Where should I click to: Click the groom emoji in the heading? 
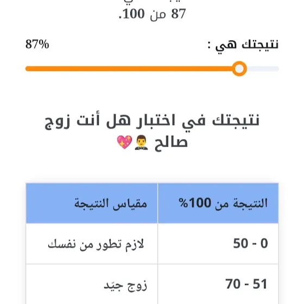(x=142, y=142)
